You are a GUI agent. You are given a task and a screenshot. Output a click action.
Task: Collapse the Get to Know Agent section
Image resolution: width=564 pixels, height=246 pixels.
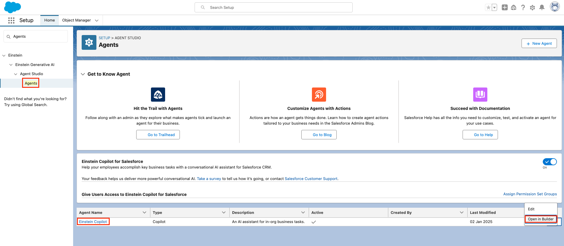(83, 74)
